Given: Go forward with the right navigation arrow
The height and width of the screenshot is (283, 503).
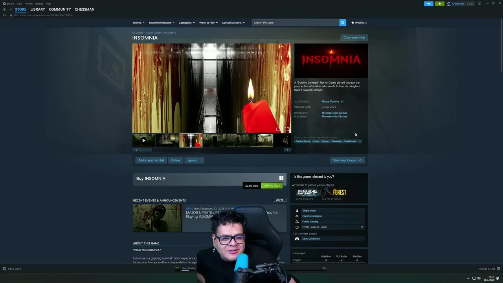Looking at the screenshot, I should 11,9.
